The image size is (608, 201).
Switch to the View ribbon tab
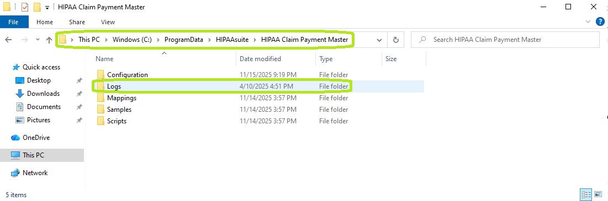pyautogui.click(x=108, y=22)
